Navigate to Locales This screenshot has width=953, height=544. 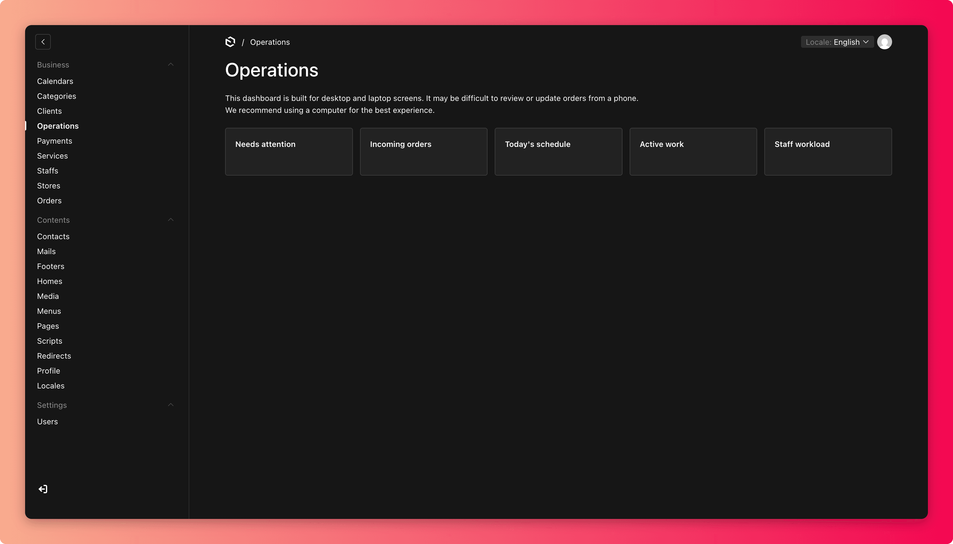point(51,386)
